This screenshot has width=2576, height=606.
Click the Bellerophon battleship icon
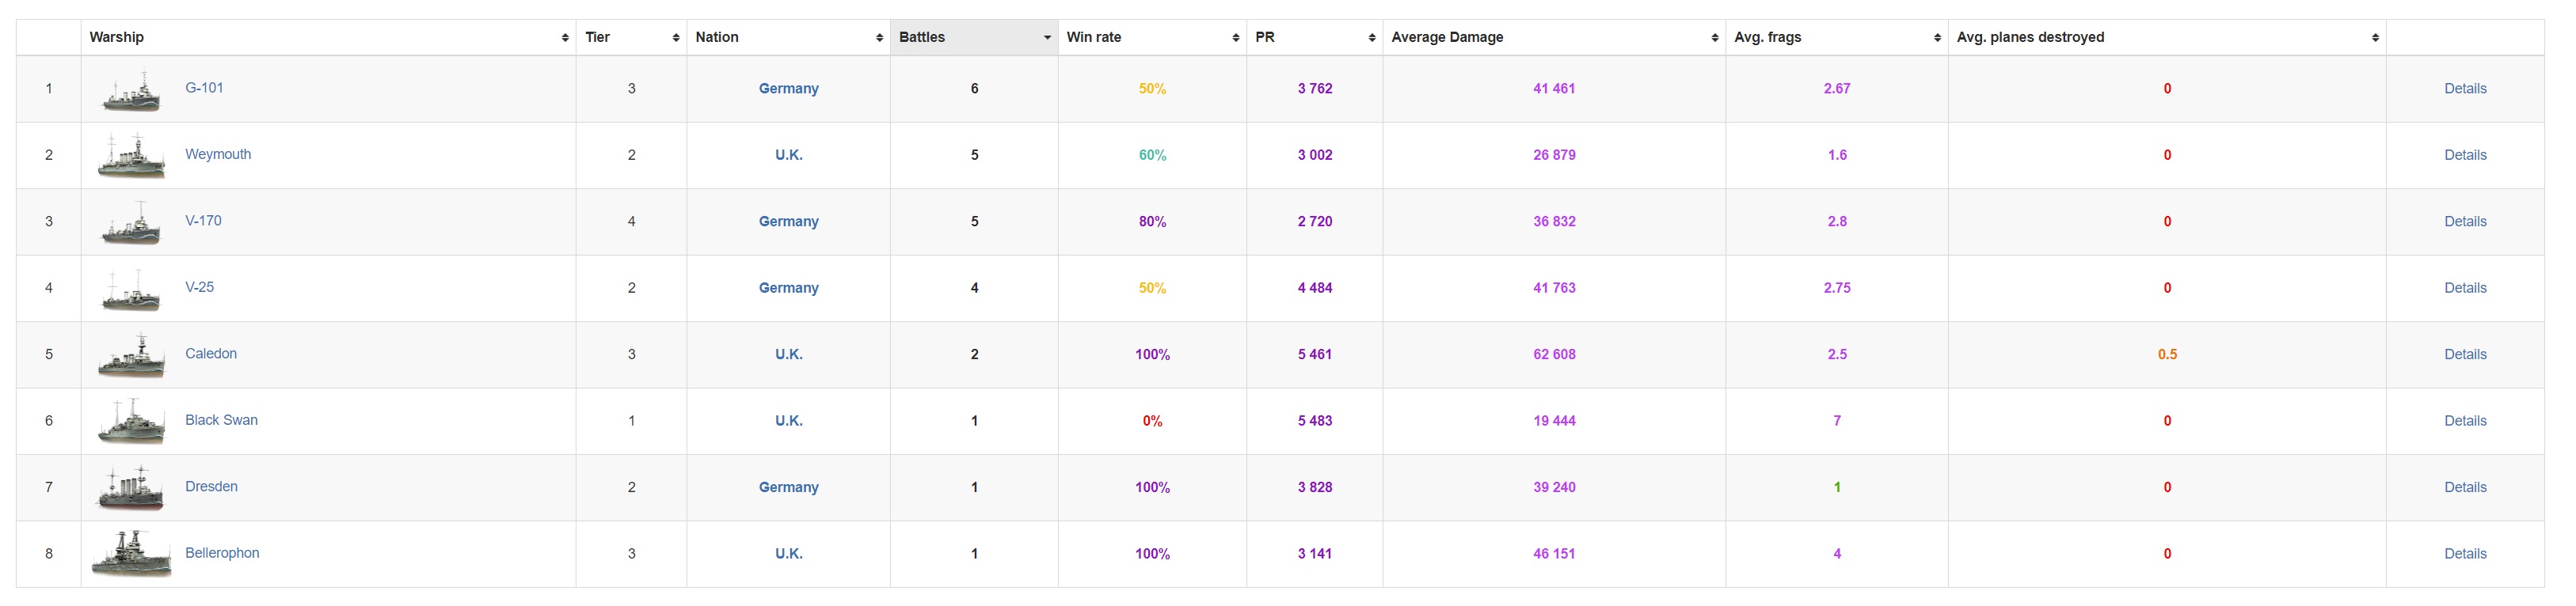coord(131,554)
